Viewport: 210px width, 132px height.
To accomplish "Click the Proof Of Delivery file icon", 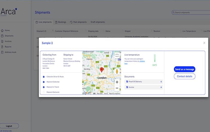I will (x=127, y=82).
